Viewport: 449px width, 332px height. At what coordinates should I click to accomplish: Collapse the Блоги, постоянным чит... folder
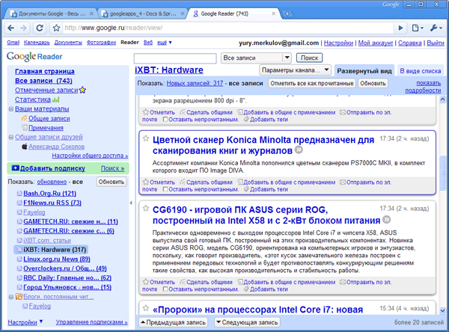point(11,297)
